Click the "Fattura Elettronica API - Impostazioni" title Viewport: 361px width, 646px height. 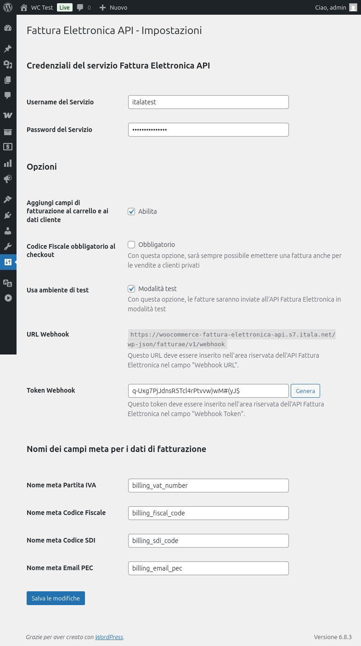[x=114, y=30]
